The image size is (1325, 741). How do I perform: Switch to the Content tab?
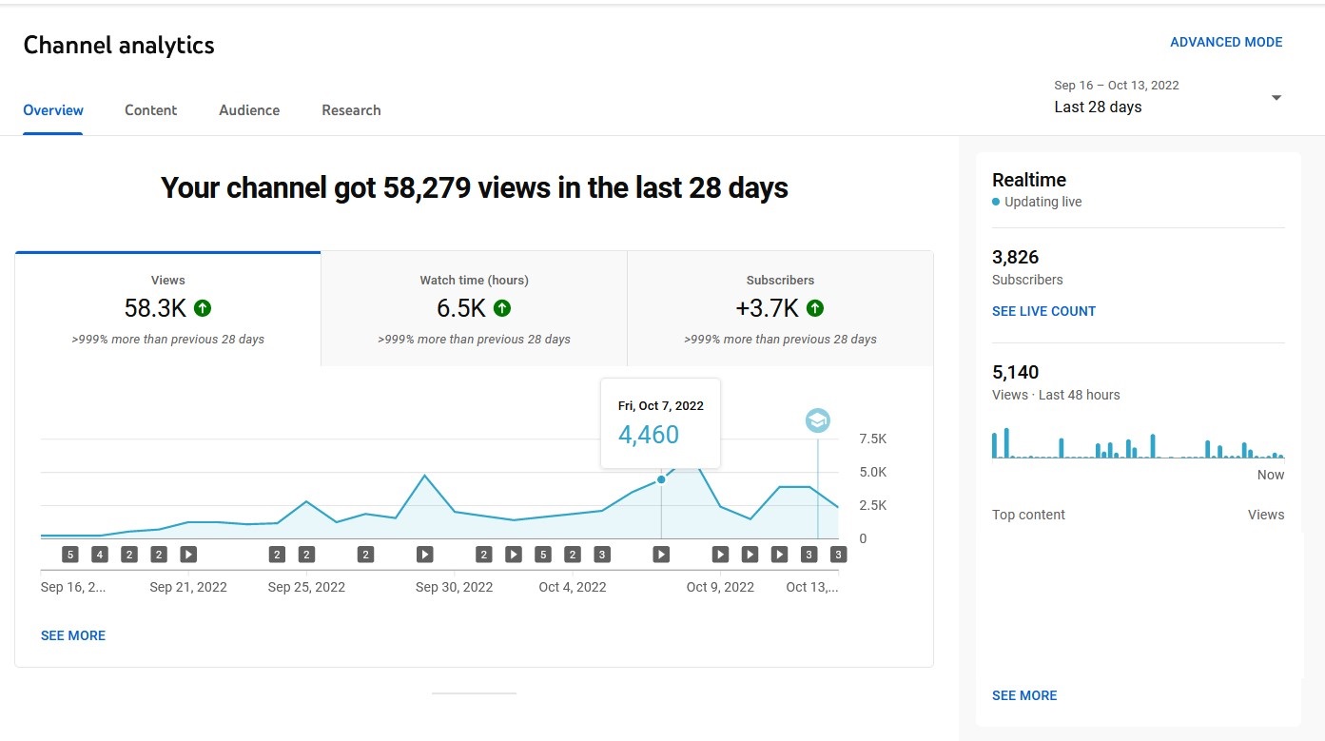151,110
